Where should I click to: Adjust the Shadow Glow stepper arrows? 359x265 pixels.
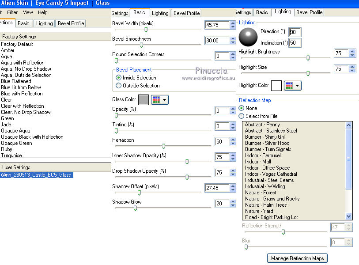tap(233, 204)
